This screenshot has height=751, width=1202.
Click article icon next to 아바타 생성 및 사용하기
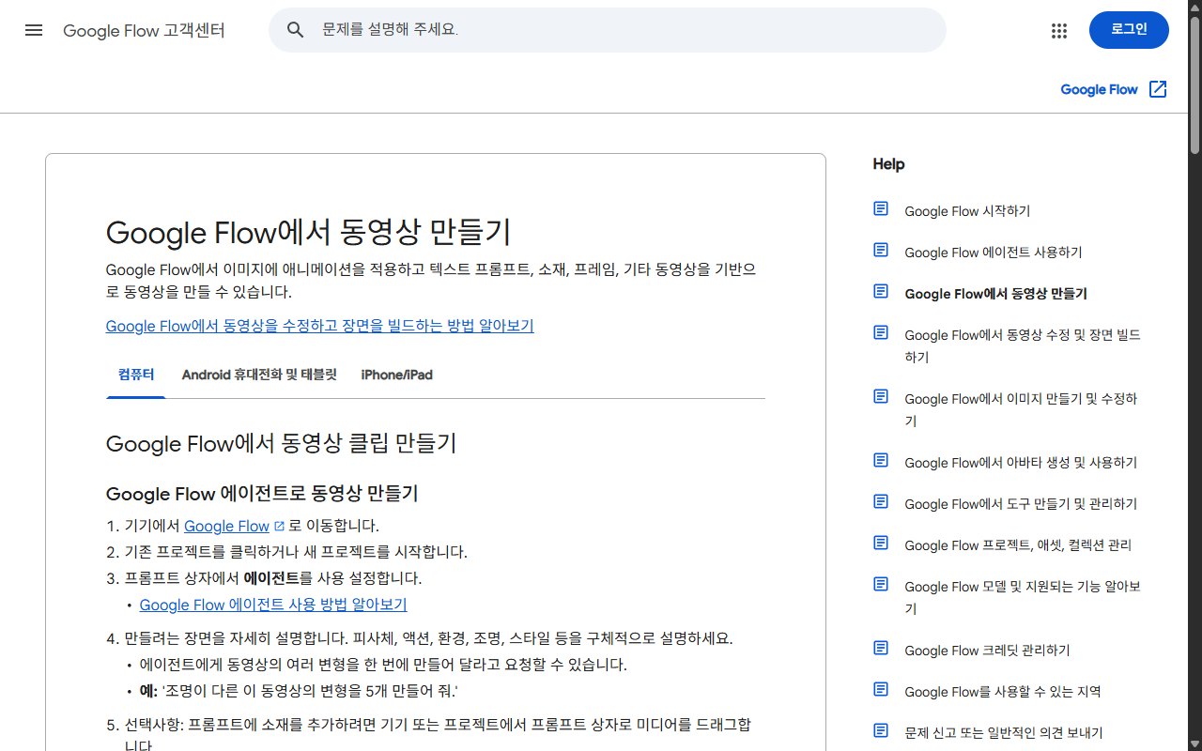[881, 460]
